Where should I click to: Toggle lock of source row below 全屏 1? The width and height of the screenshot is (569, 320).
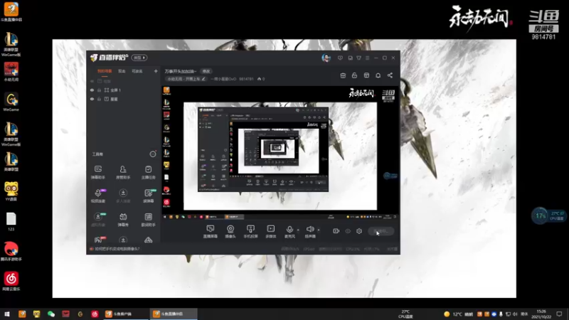[99, 99]
